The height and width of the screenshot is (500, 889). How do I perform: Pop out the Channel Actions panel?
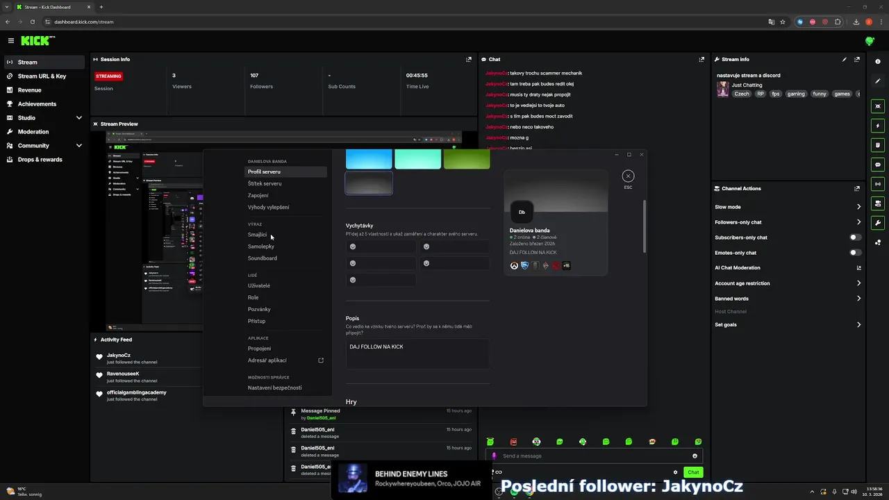857,189
